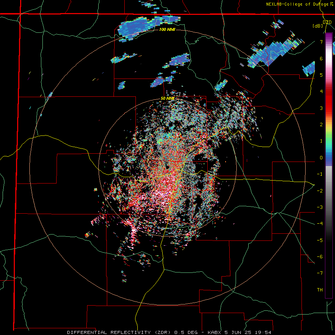Click the "4" value on color scale
Viewport: 335px width, 335px height.
321,92
